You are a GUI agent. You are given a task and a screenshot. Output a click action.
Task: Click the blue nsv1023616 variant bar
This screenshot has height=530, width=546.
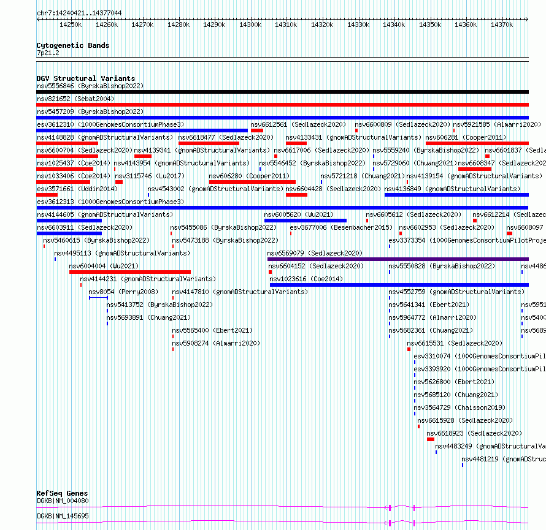(x=399, y=285)
